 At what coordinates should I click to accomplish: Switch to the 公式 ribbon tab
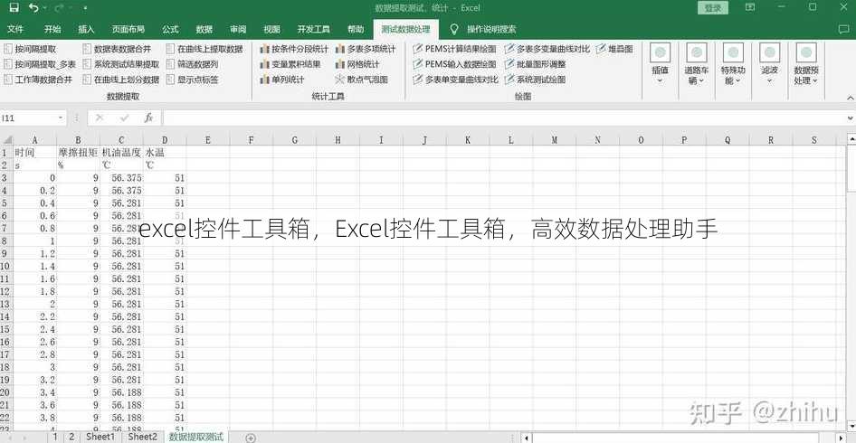[x=170, y=29]
